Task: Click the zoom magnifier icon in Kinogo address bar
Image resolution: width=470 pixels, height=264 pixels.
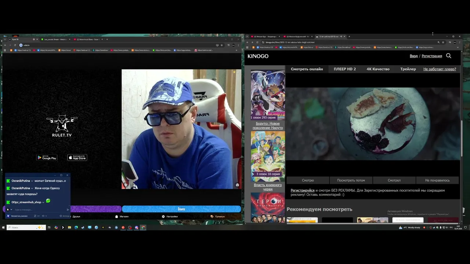Action: 438,42
